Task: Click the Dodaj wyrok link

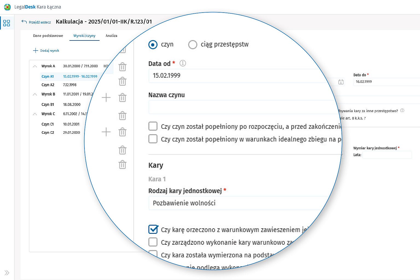Action: [x=49, y=51]
